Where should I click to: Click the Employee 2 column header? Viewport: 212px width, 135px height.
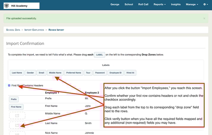(92, 92)
